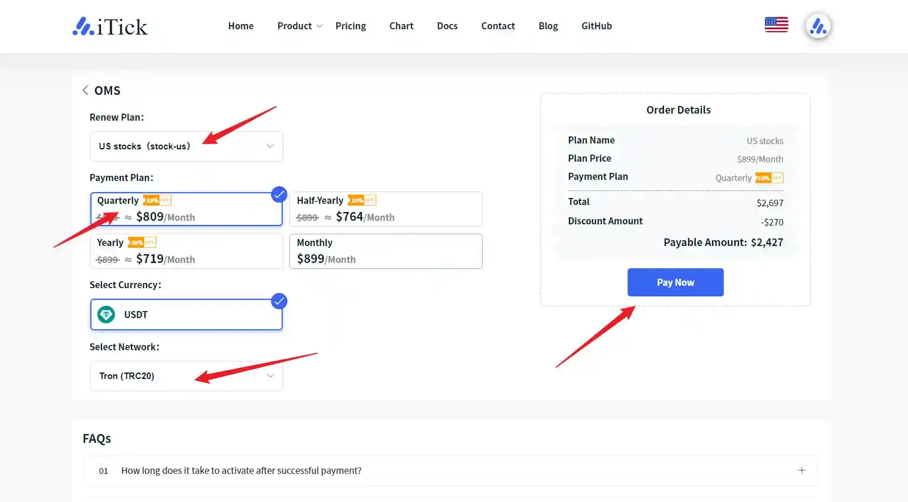Open the Tron (TRC20) network dropdown

pos(186,376)
